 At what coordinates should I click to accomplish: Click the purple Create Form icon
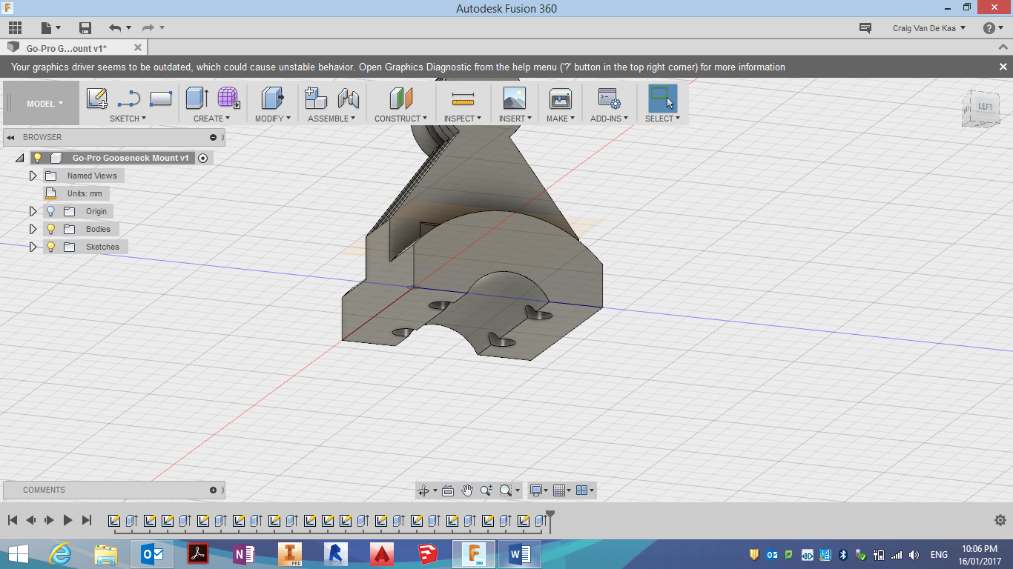(x=228, y=98)
